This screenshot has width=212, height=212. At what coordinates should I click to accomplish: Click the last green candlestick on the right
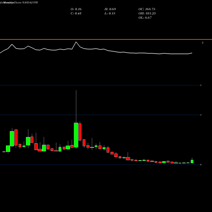pyautogui.click(x=192, y=162)
